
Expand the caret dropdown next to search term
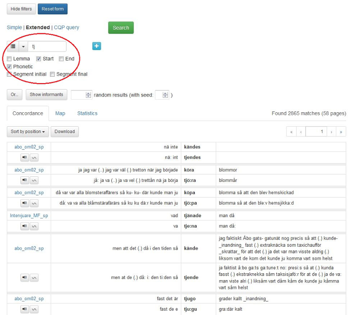click(23, 46)
